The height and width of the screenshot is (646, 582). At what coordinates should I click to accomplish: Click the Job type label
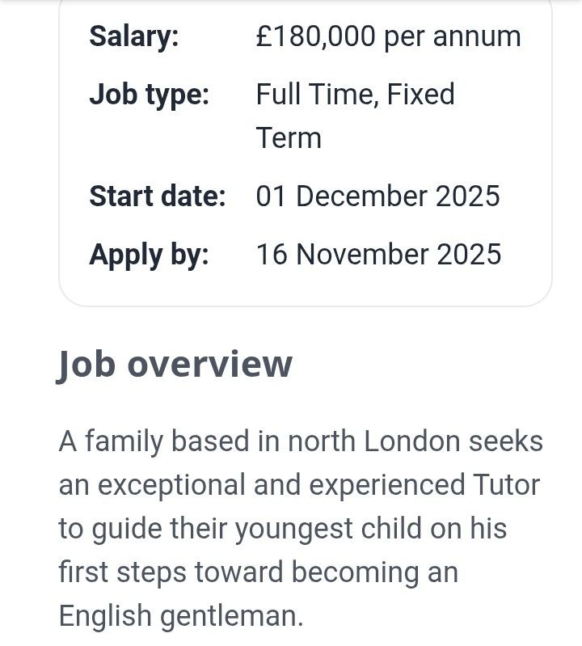pos(149,95)
